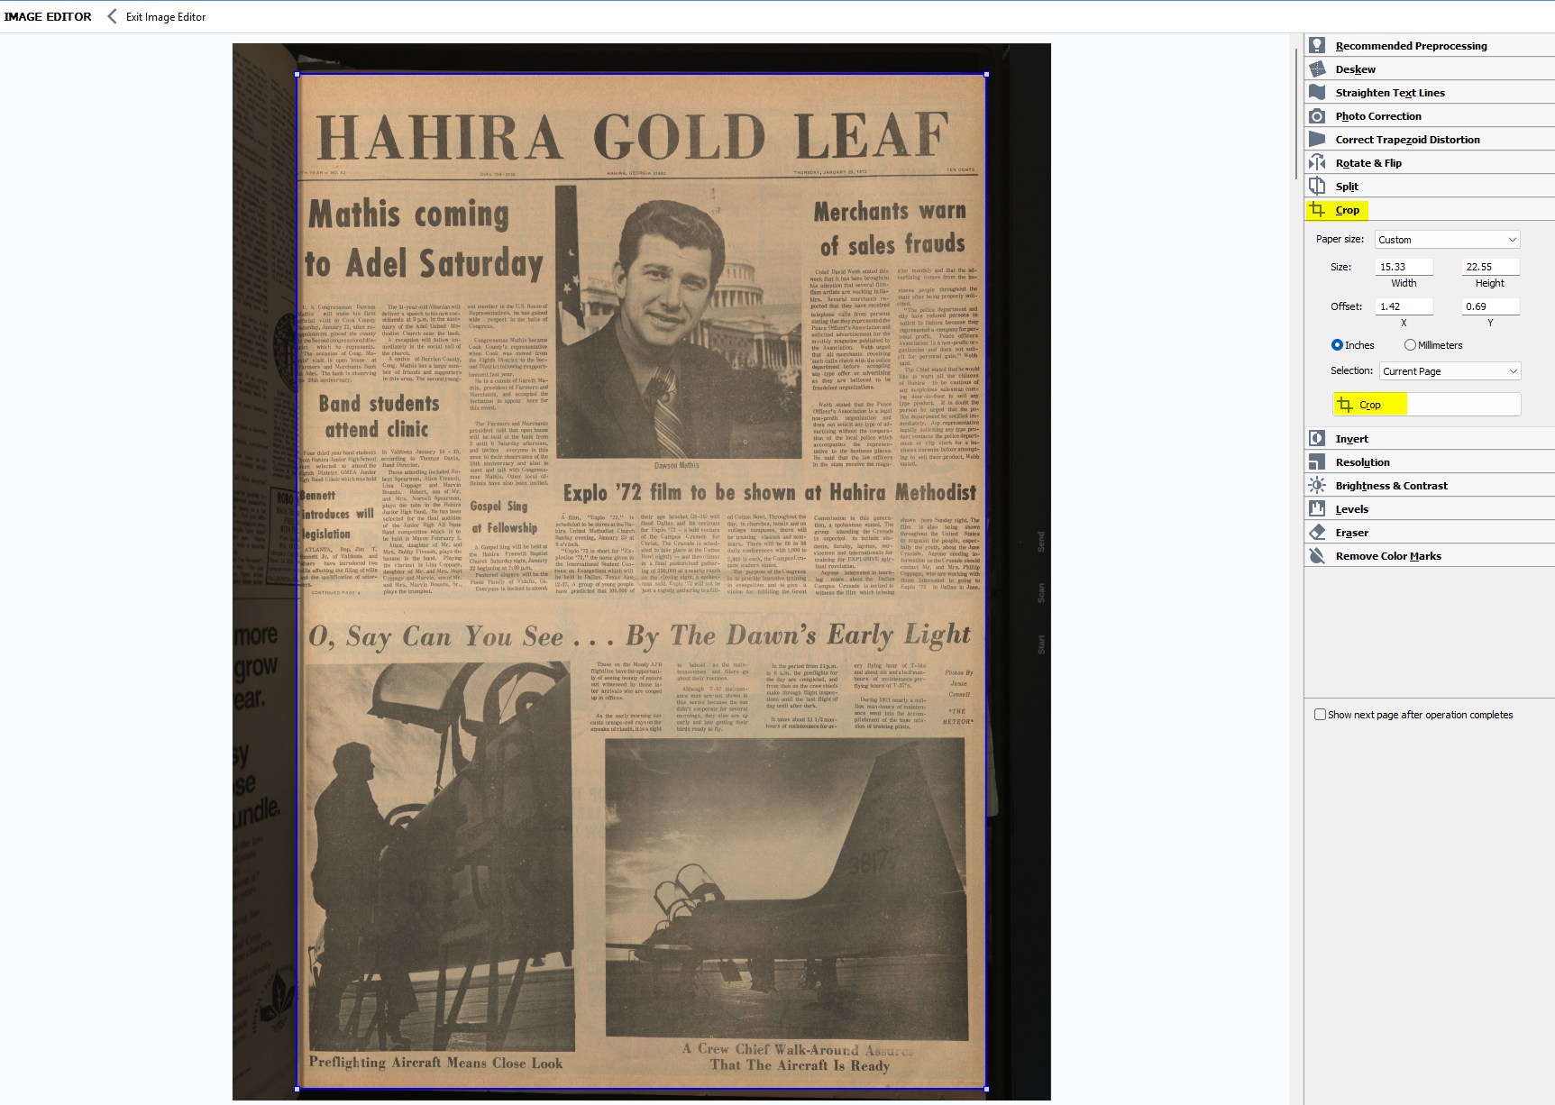Click the Offset Y input field

(x=1490, y=306)
